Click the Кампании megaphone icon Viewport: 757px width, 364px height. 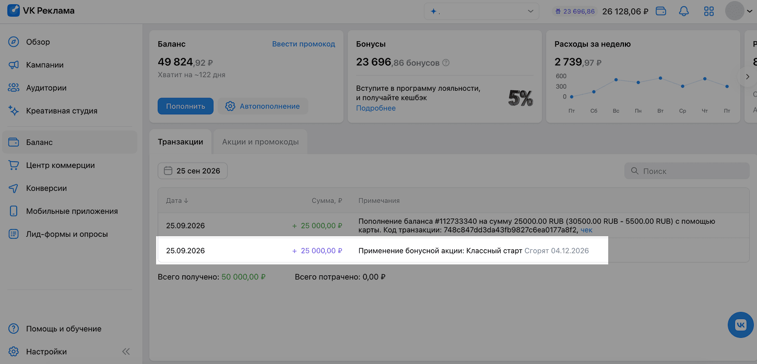[14, 65]
